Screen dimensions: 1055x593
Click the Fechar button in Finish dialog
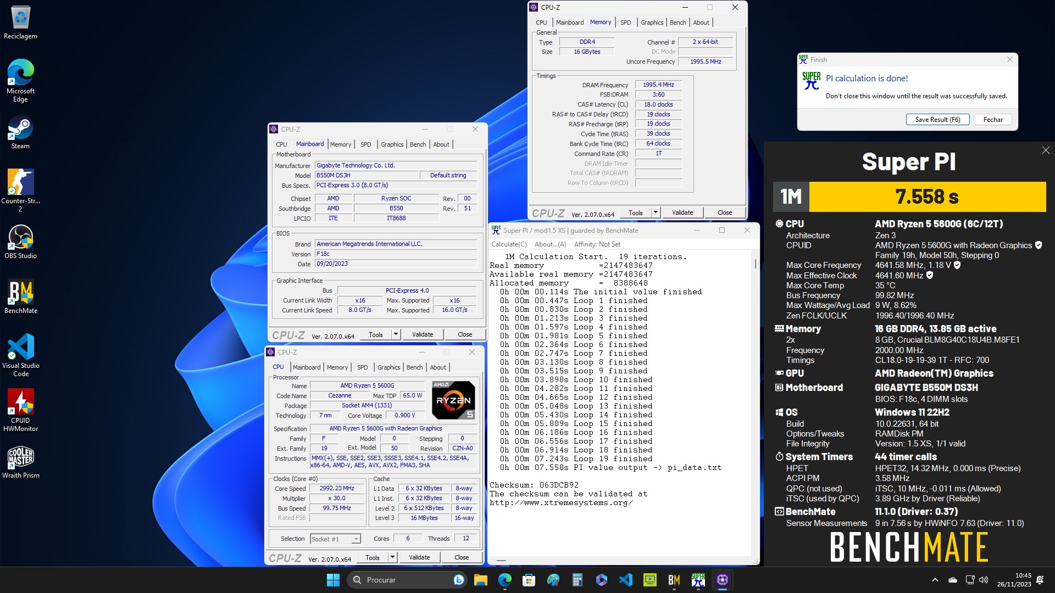point(993,120)
